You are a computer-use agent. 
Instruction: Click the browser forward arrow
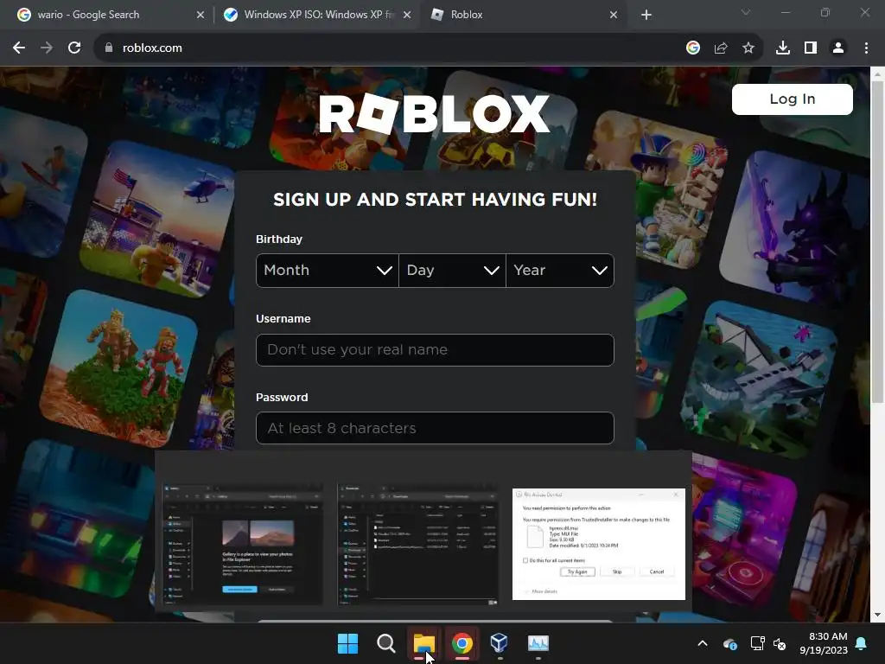47,48
